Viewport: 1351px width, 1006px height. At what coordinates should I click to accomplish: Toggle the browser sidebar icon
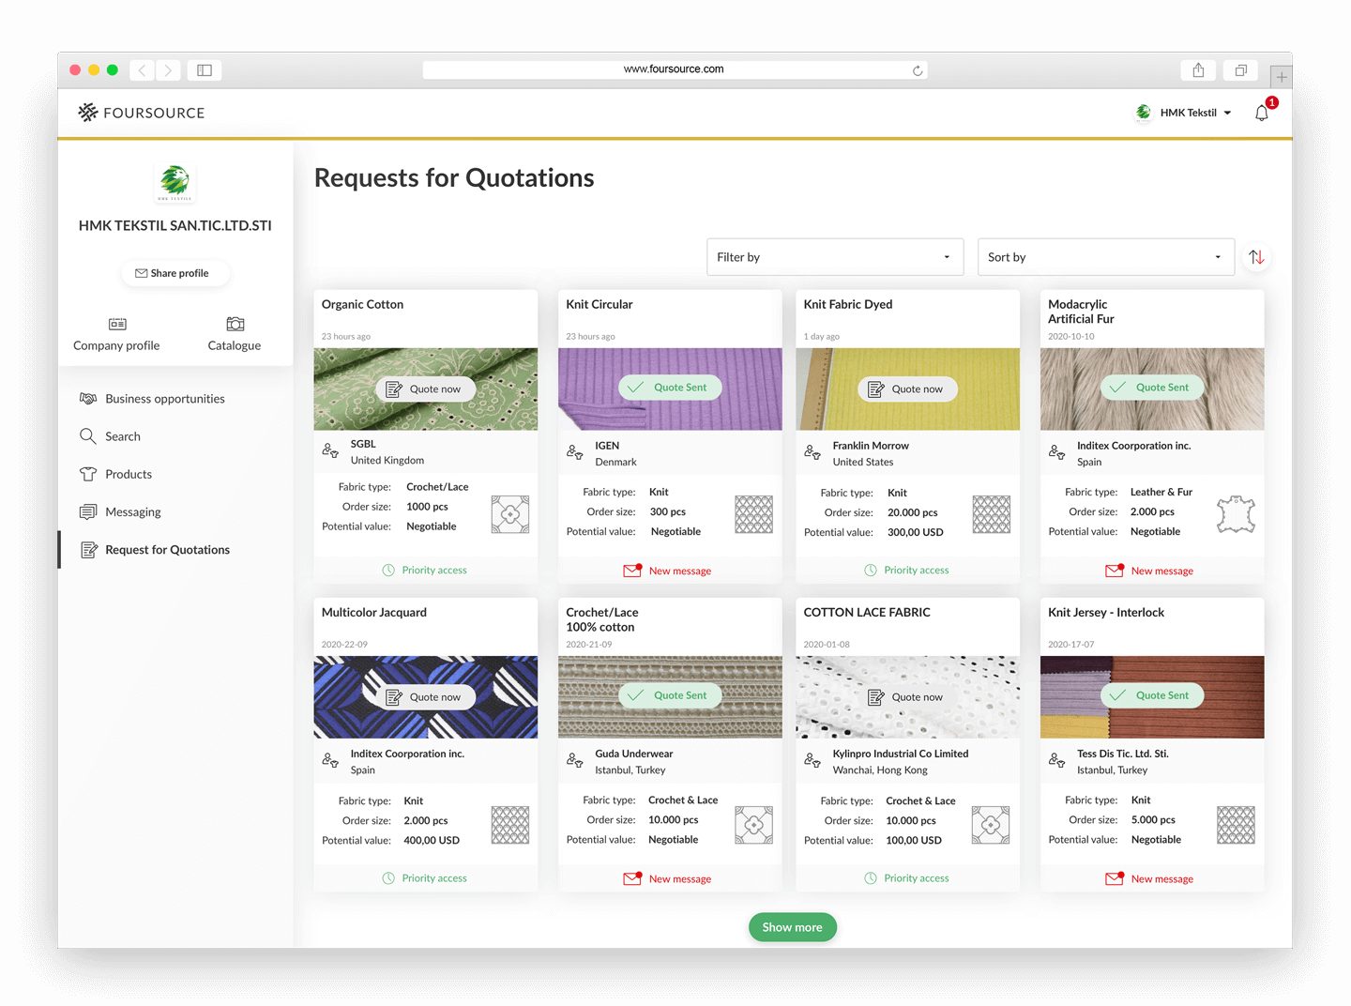coord(205,70)
